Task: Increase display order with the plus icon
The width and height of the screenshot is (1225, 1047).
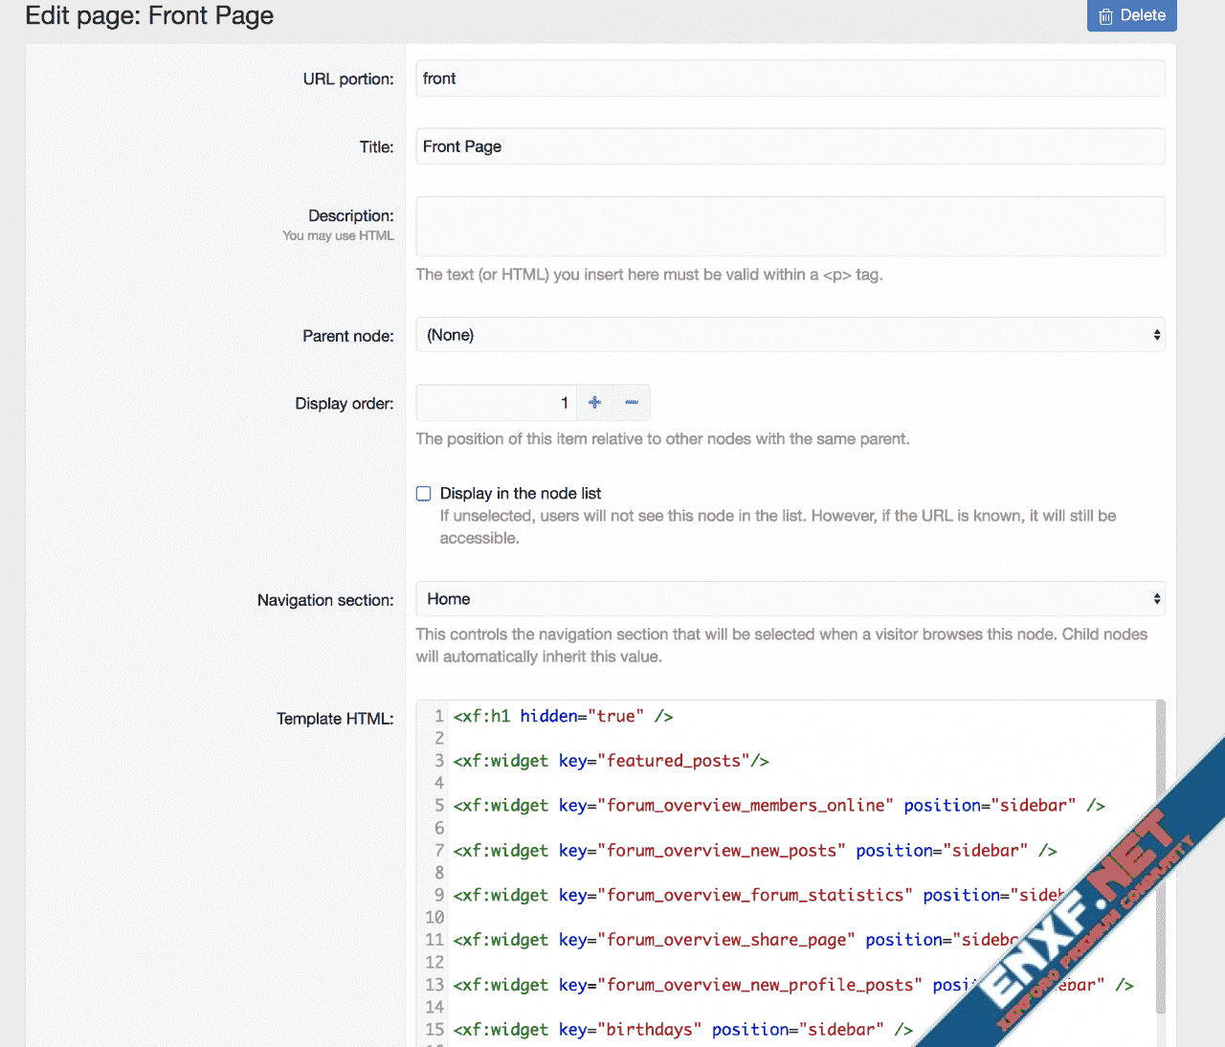Action: (594, 403)
